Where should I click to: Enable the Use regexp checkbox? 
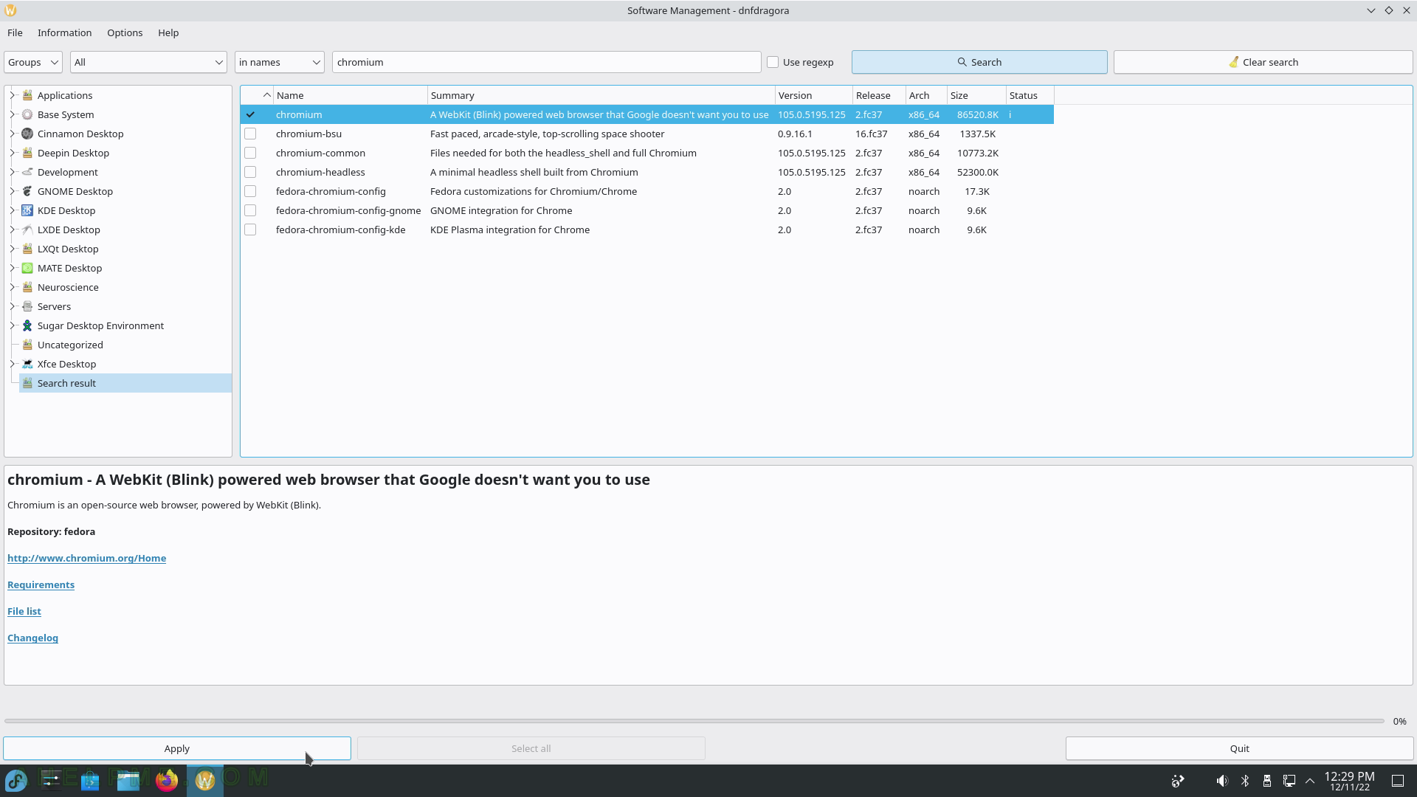pos(773,62)
